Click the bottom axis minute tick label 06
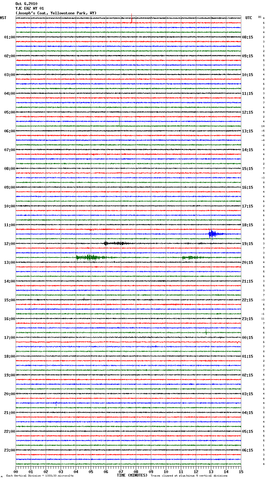 click(x=106, y=472)
